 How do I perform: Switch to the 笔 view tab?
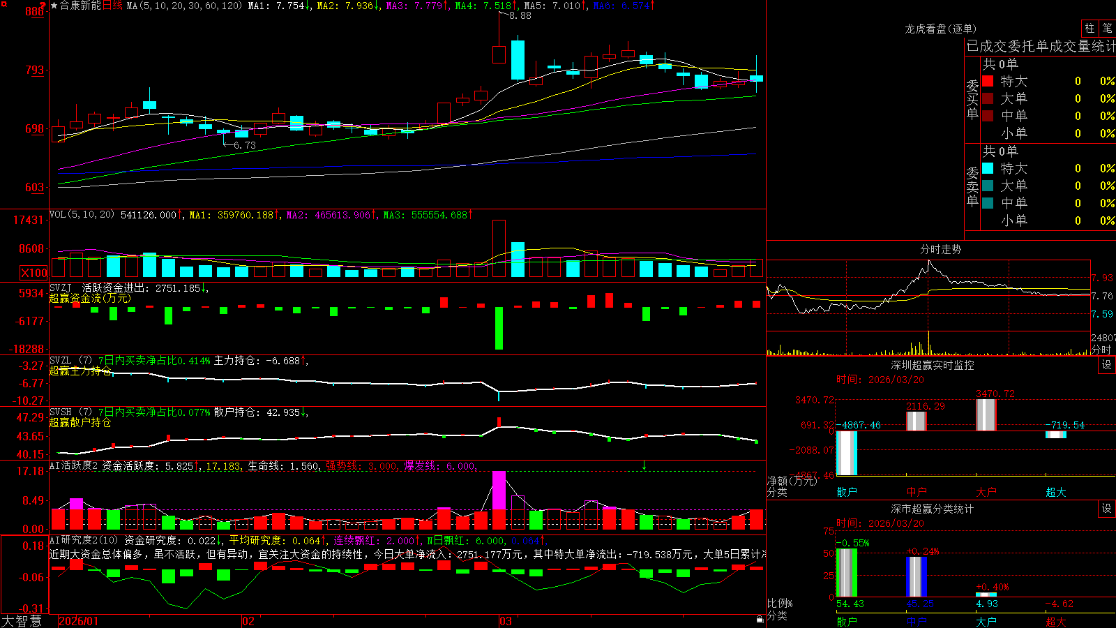1107,29
